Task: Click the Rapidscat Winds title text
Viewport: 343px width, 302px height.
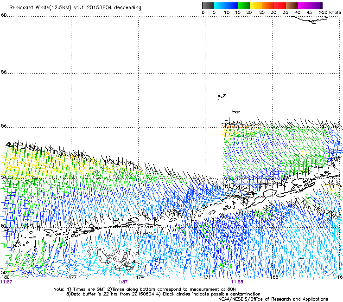Action: [x=75, y=7]
